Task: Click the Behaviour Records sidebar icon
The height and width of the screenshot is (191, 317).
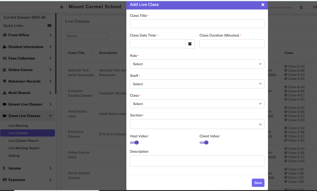Action: [x=4, y=81]
